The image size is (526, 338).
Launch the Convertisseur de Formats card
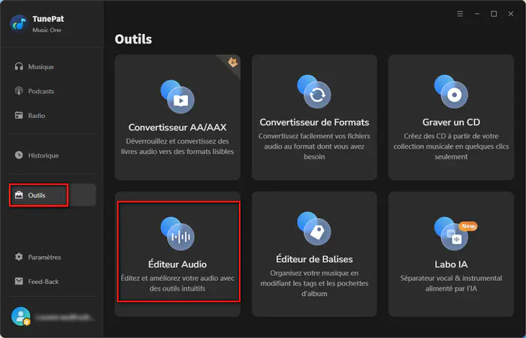[314, 117]
